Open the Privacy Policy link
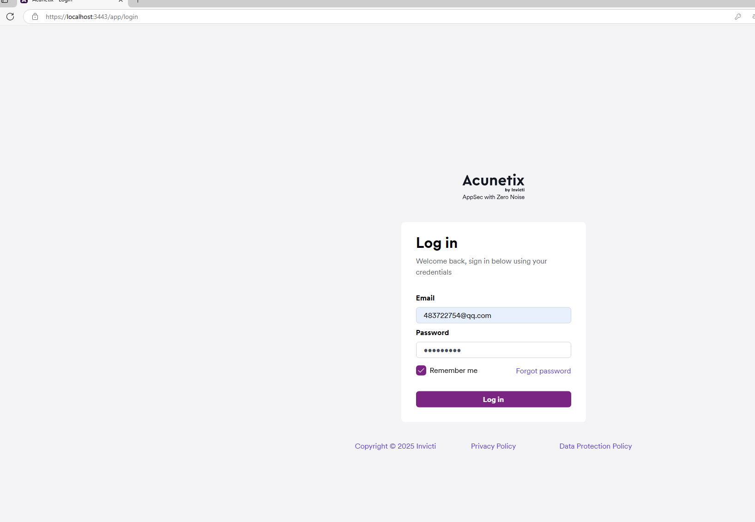Viewport: 755px width, 522px height. point(493,446)
